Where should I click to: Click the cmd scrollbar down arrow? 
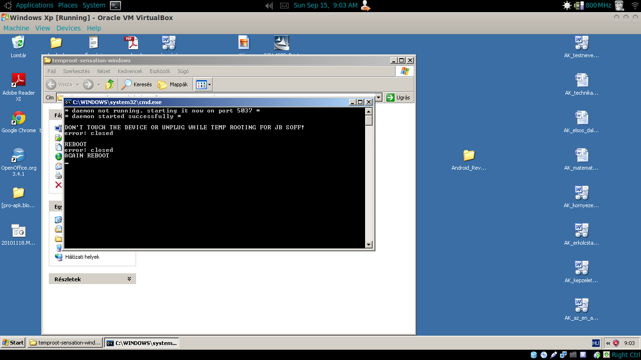(369, 244)
